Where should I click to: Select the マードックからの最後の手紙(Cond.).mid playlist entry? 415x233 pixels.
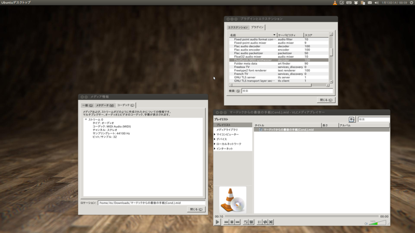point(322,130)
